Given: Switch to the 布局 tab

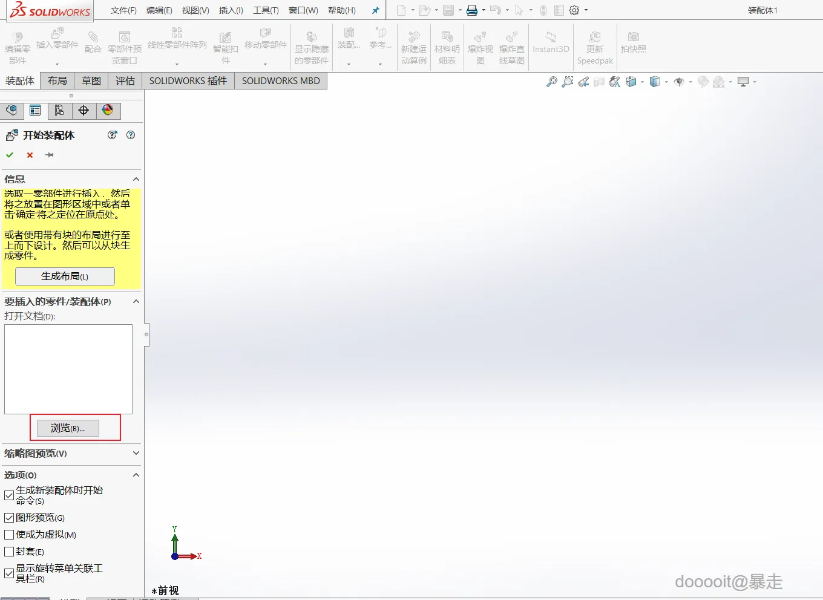Looking at the screenshot, I should coord(57,81).
